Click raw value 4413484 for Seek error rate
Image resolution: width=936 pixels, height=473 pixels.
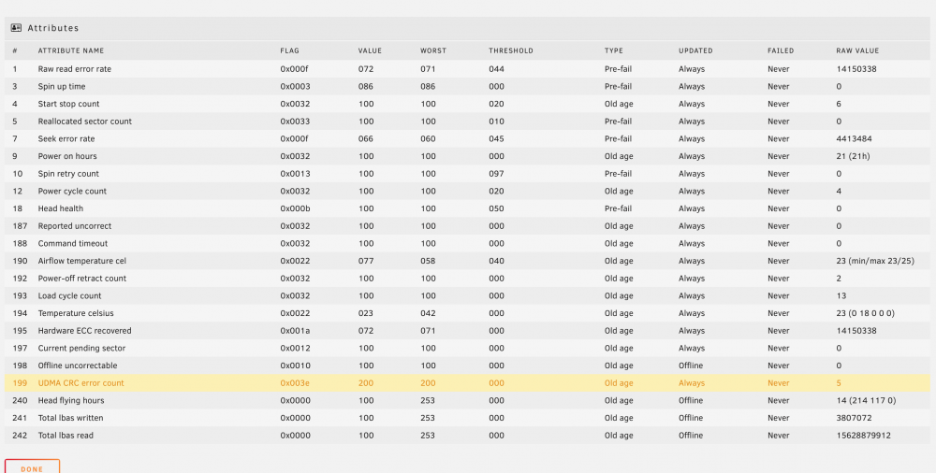point(855,139)
